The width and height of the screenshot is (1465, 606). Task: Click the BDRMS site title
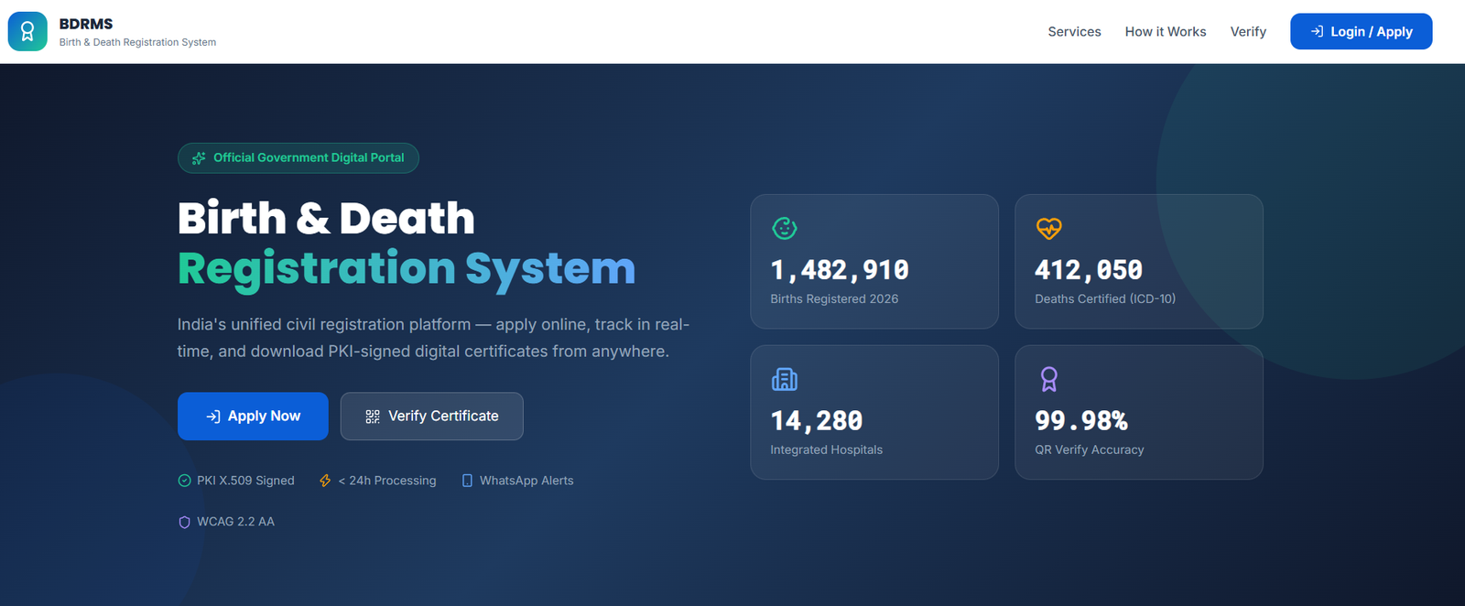(x=86, y=24)
